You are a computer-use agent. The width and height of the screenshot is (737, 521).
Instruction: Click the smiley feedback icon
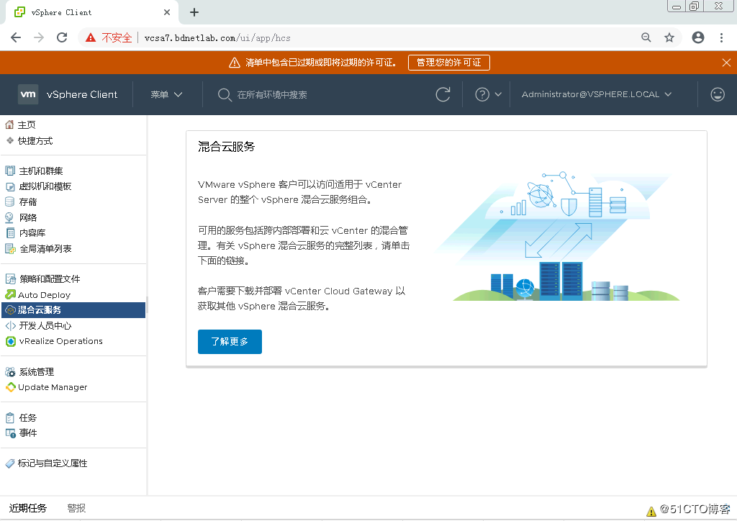pyautogui.click(x=718, y=94)
